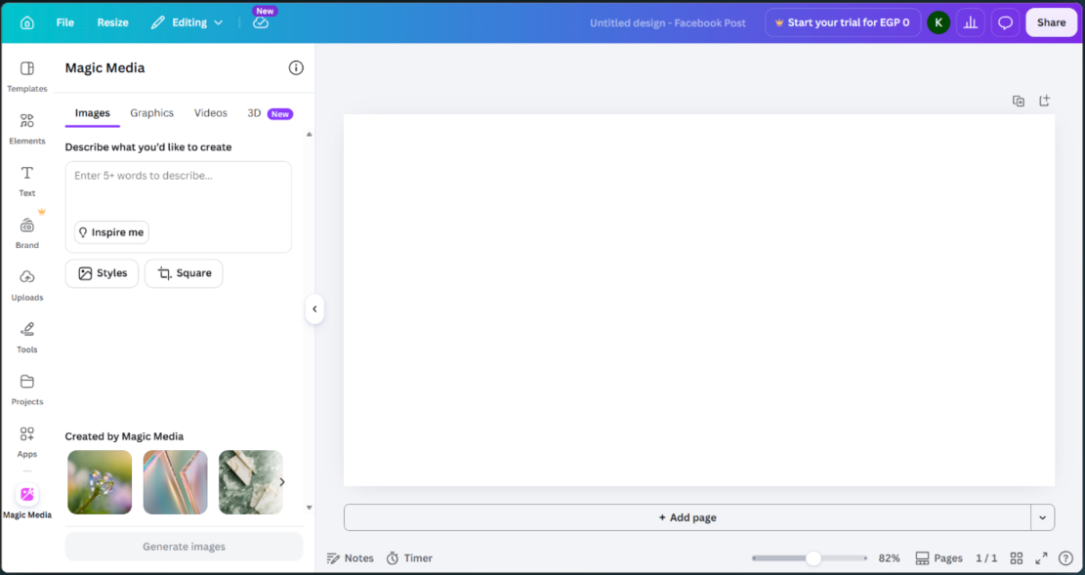Expand the Editing mode dropdown
Viewport: 1085px width, 575px height.
point(187,22)
